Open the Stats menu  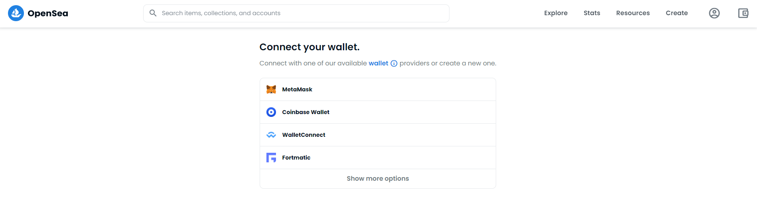tap(592, 13)
